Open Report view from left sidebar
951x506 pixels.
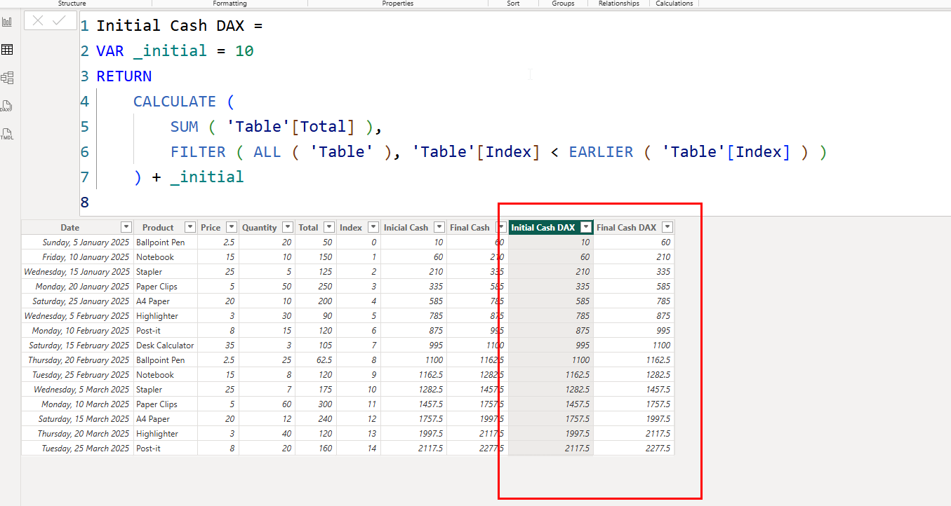click(x=7, y=22)
